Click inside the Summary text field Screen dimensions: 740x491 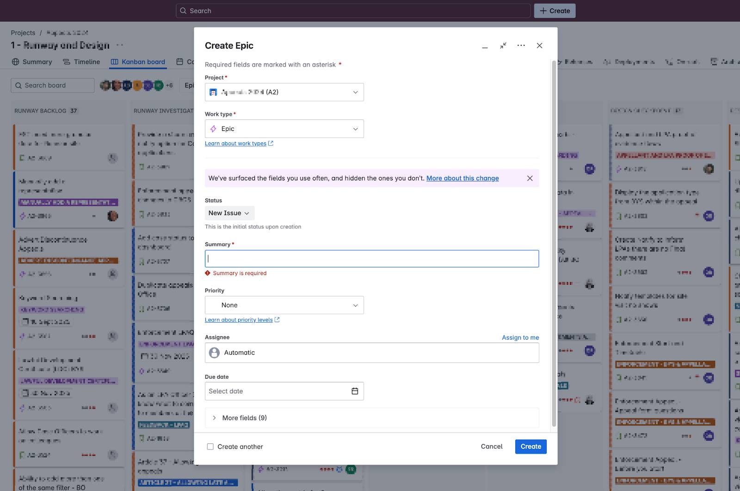point(372,258)
